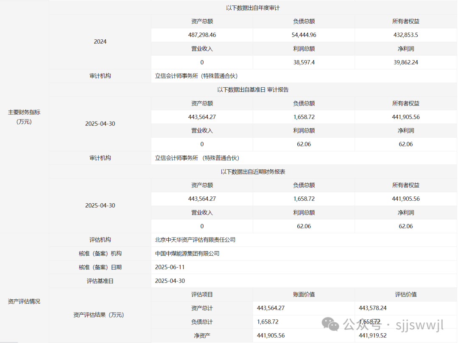The height and width of the screenshot is (343, 458).
Task: Click the label '资产评估结果（万元）'
Action: (98, 315)
